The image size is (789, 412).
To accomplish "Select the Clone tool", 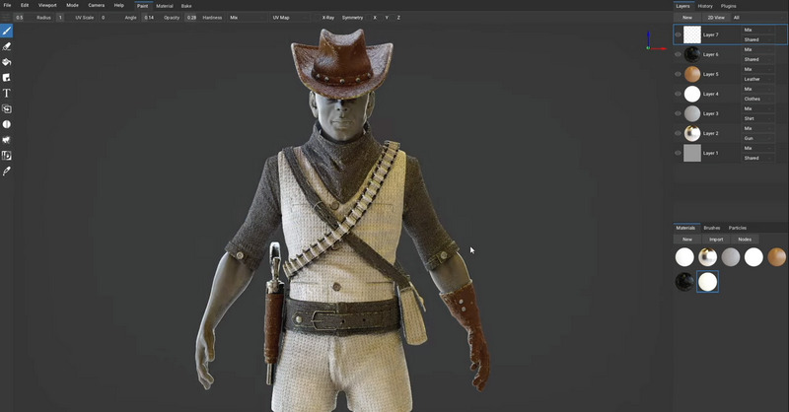I will [7, 108].
